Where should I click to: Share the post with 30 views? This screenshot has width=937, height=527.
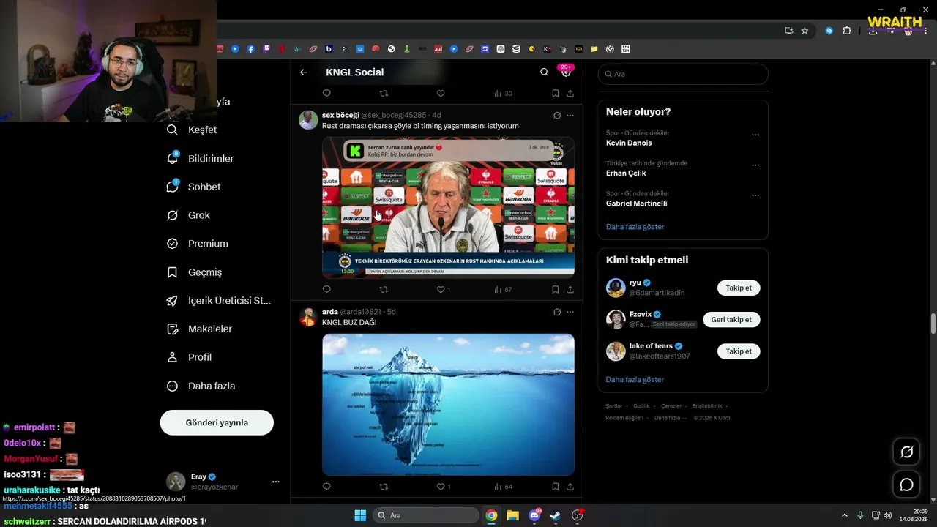click(x=570, y=94)
